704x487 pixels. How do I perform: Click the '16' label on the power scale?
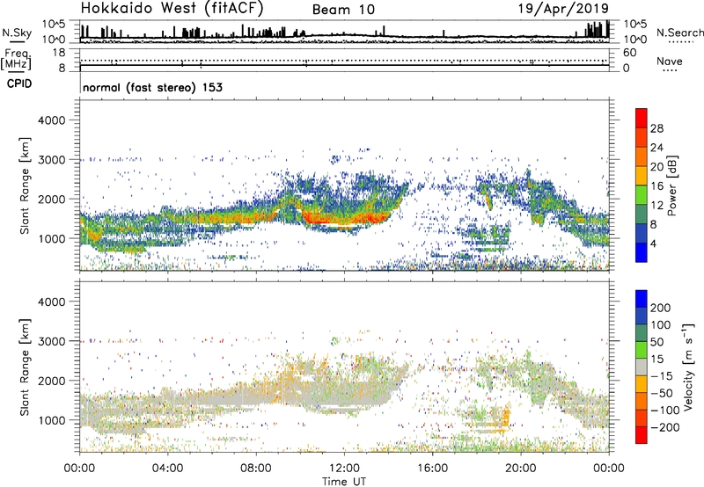(656, 186)
